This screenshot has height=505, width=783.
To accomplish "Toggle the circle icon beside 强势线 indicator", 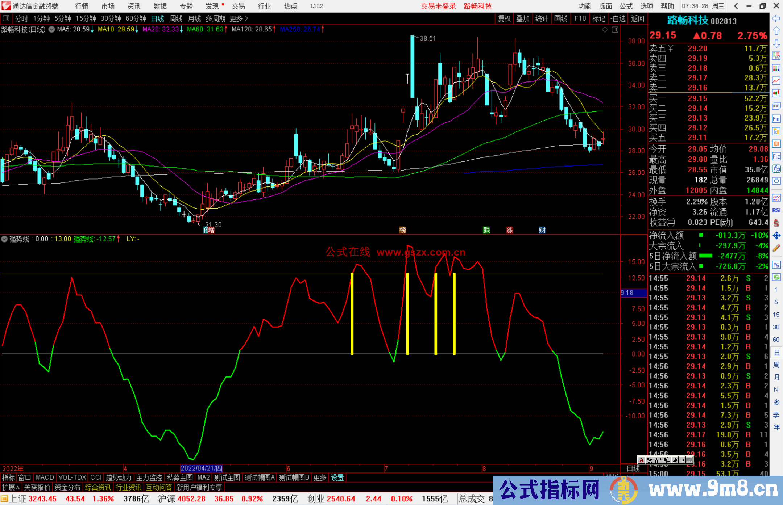I will [x=4, y=239].
